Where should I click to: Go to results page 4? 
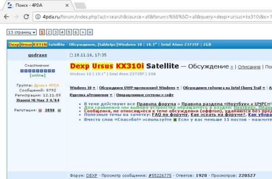pyautogui.click(x=62, y=32)
